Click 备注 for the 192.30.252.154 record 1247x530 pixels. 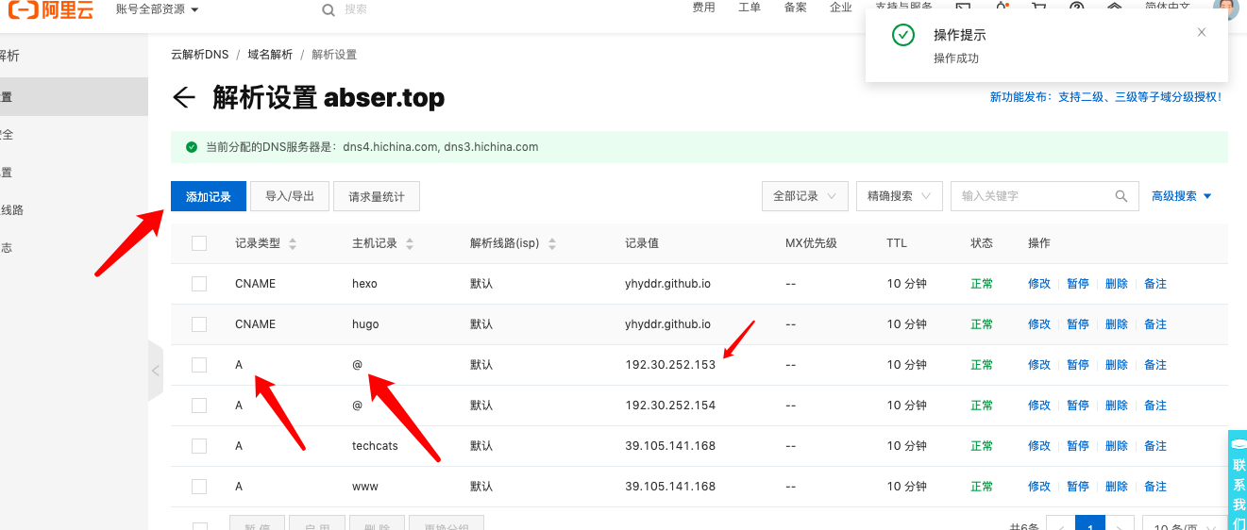point(1155,406)
